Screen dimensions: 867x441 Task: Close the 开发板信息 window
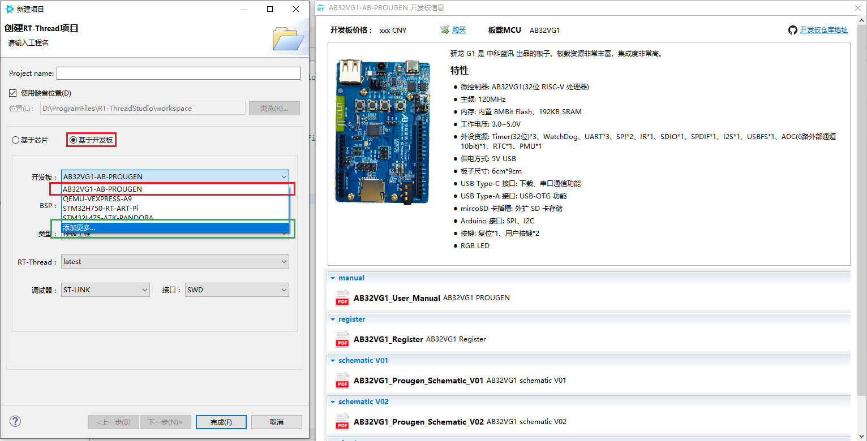pos(857,8)
